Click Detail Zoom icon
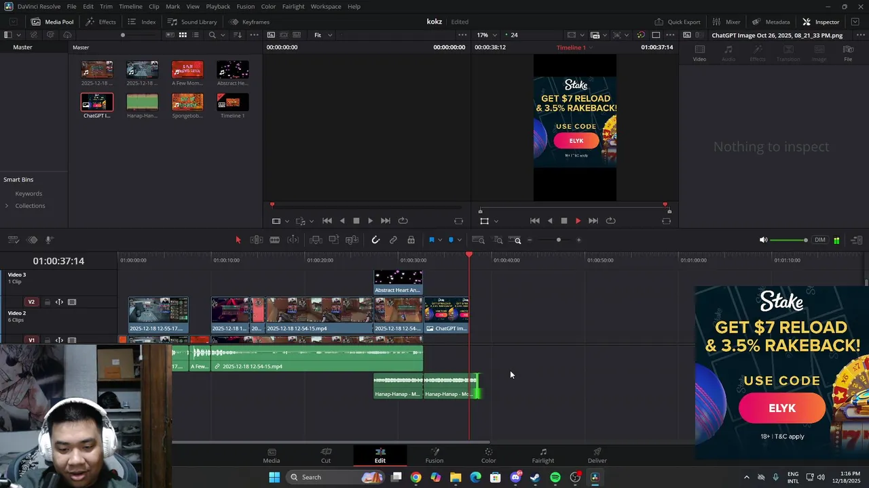 pyautogui.click(x=498, y=240)
